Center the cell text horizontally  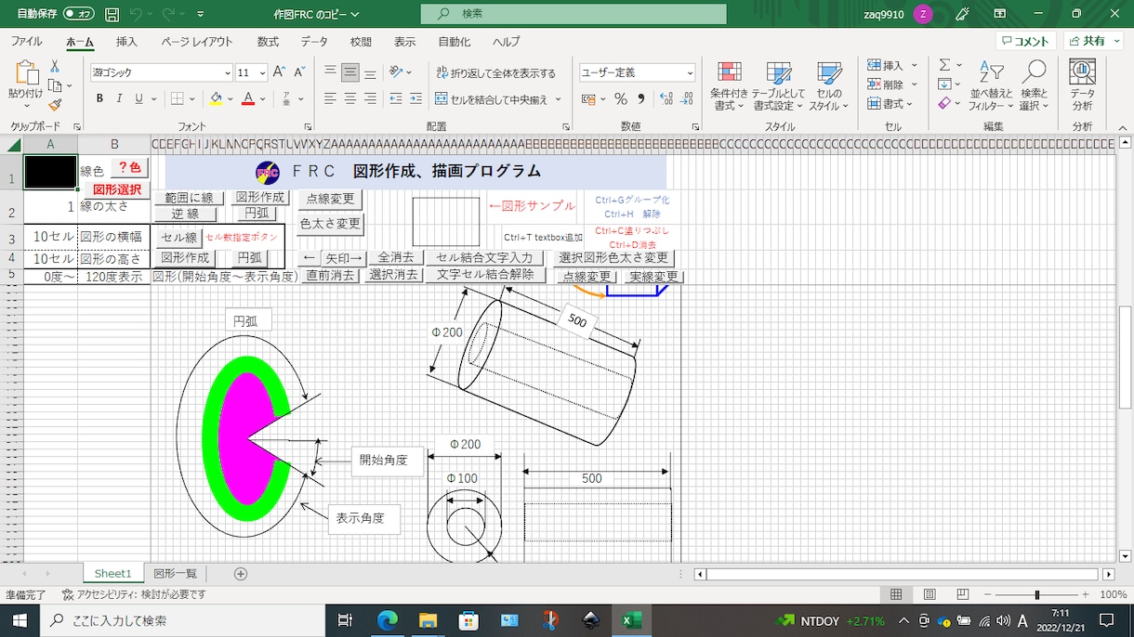click(x=350, y=98)
